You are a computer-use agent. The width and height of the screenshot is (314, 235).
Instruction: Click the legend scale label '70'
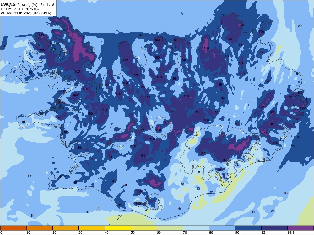click(x=185, y=232)
